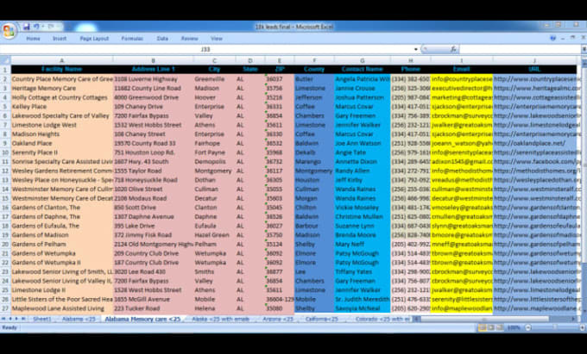Click the horizontal scrollbar at the bottom
This screenshot has height=354, width=587.
pyautogui.click(x=485, y=319)
